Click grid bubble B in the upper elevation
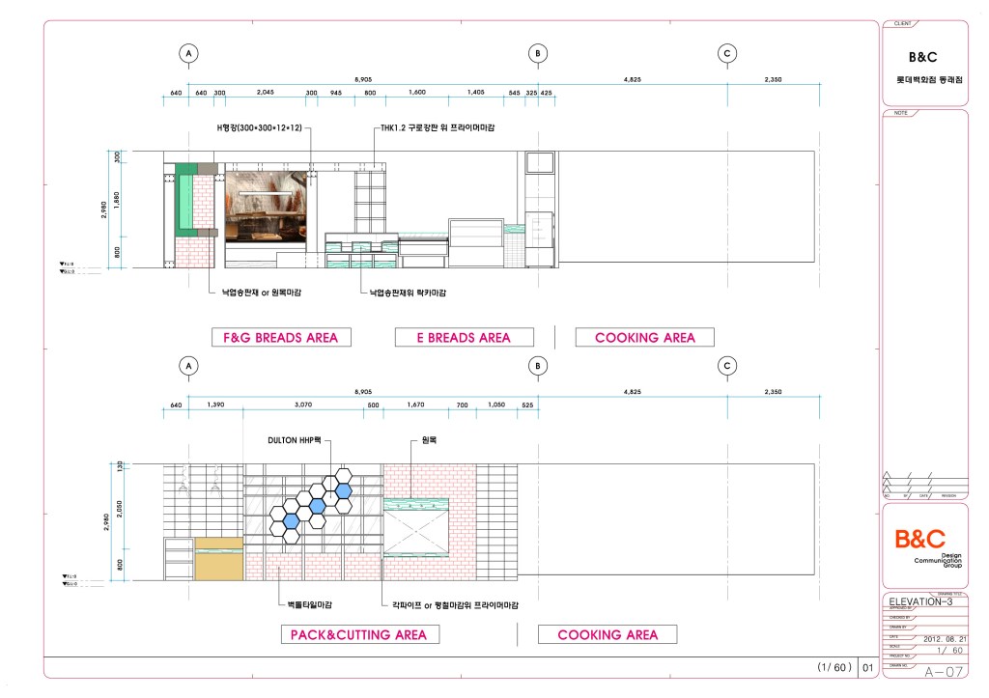The width and height of the screenshot is (989, 698). click(x=538, y=53)
